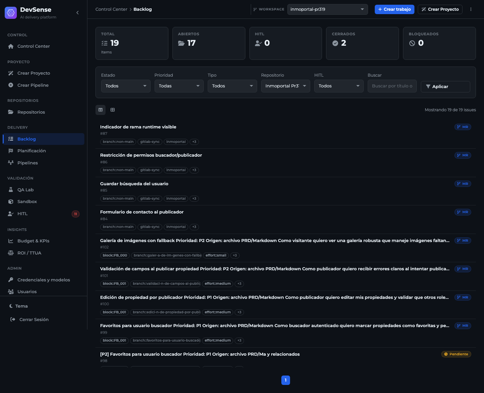Open the more options kebab menu
Viewport: 484px width, 393px height.
click(x=471, y=9)
